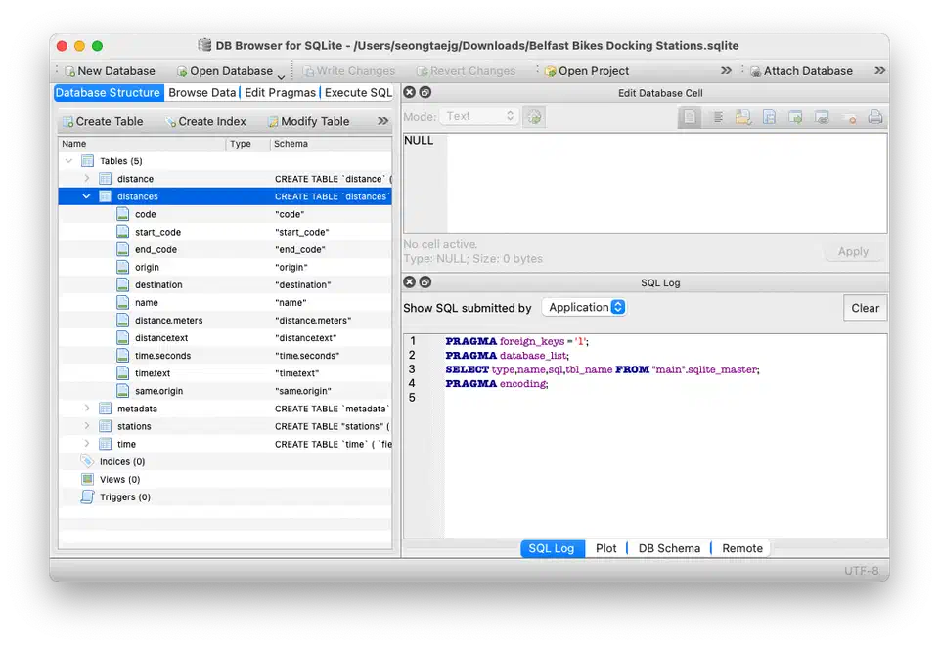939x647 pixels.
Task: Collapse the distances table in the tree
Action: [85, 195]
